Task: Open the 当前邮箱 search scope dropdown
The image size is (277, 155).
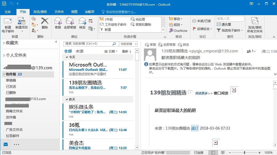Action: [128, 44]
